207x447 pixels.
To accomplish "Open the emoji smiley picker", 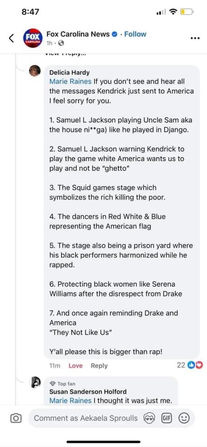I will [x=184, y=418].
